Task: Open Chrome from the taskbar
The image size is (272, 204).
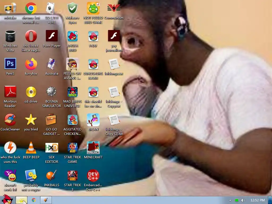Action: coord(34,200)
